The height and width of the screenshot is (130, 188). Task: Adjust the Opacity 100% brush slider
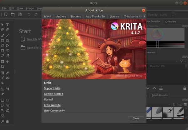point(159,15)
